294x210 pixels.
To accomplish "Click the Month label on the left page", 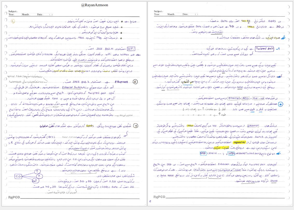I will [25, 14].
